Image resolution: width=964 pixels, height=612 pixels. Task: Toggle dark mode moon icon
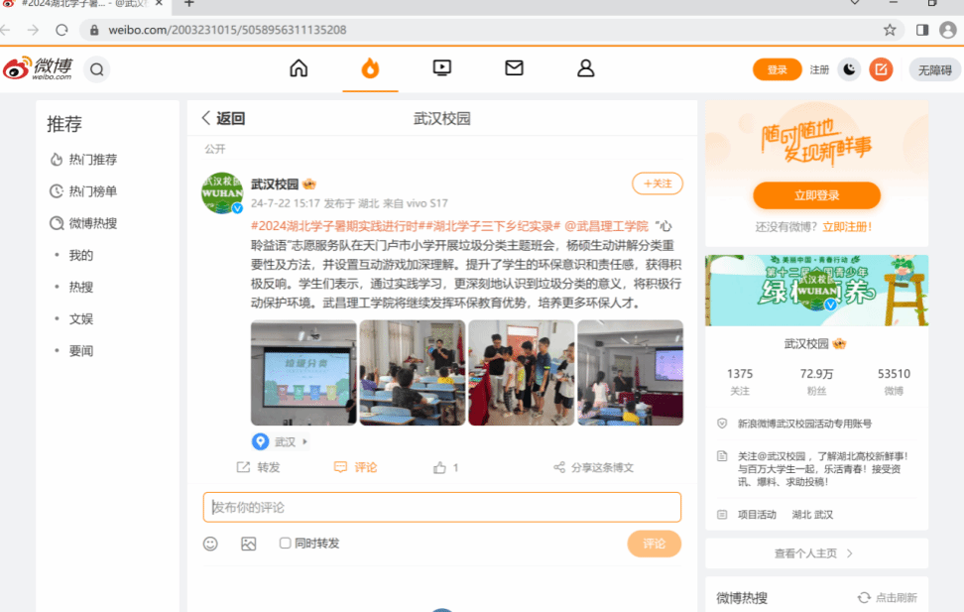[x=849, y=69]
